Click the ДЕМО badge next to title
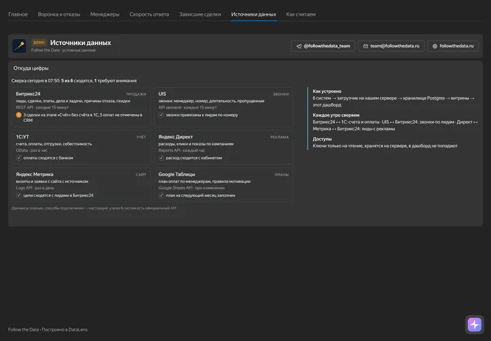Viewport: 491px width, 341px height. pos(39,42)
